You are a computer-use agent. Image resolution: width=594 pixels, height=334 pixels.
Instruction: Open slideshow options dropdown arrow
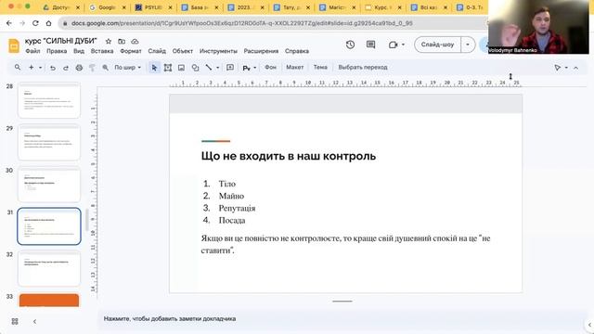coord(468,45)
